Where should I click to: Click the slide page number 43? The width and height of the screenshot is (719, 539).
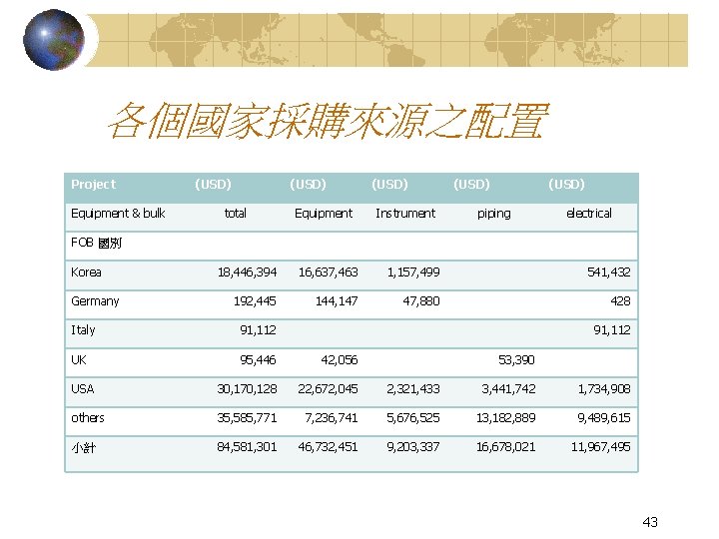[x=650, y=522]
